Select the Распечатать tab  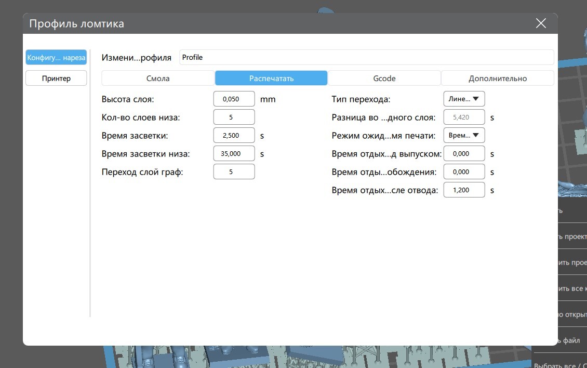click(271, 78)
